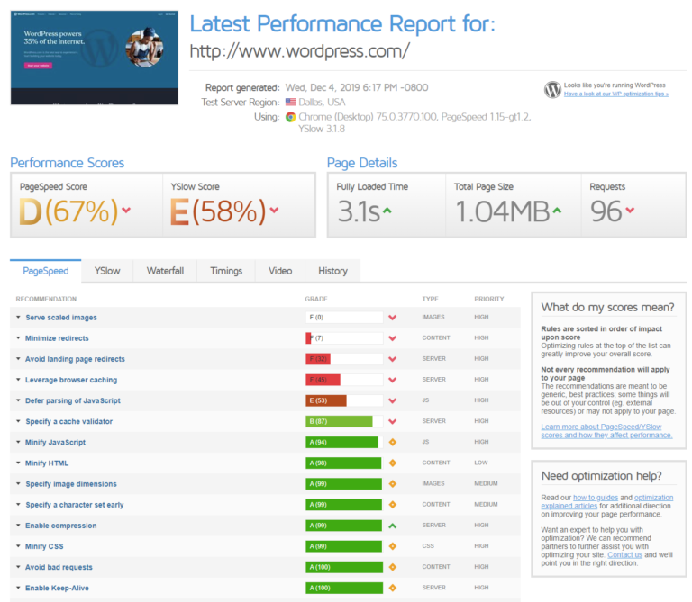
Task: Expand the Leverage browser caching row
Action: [71, 380]
